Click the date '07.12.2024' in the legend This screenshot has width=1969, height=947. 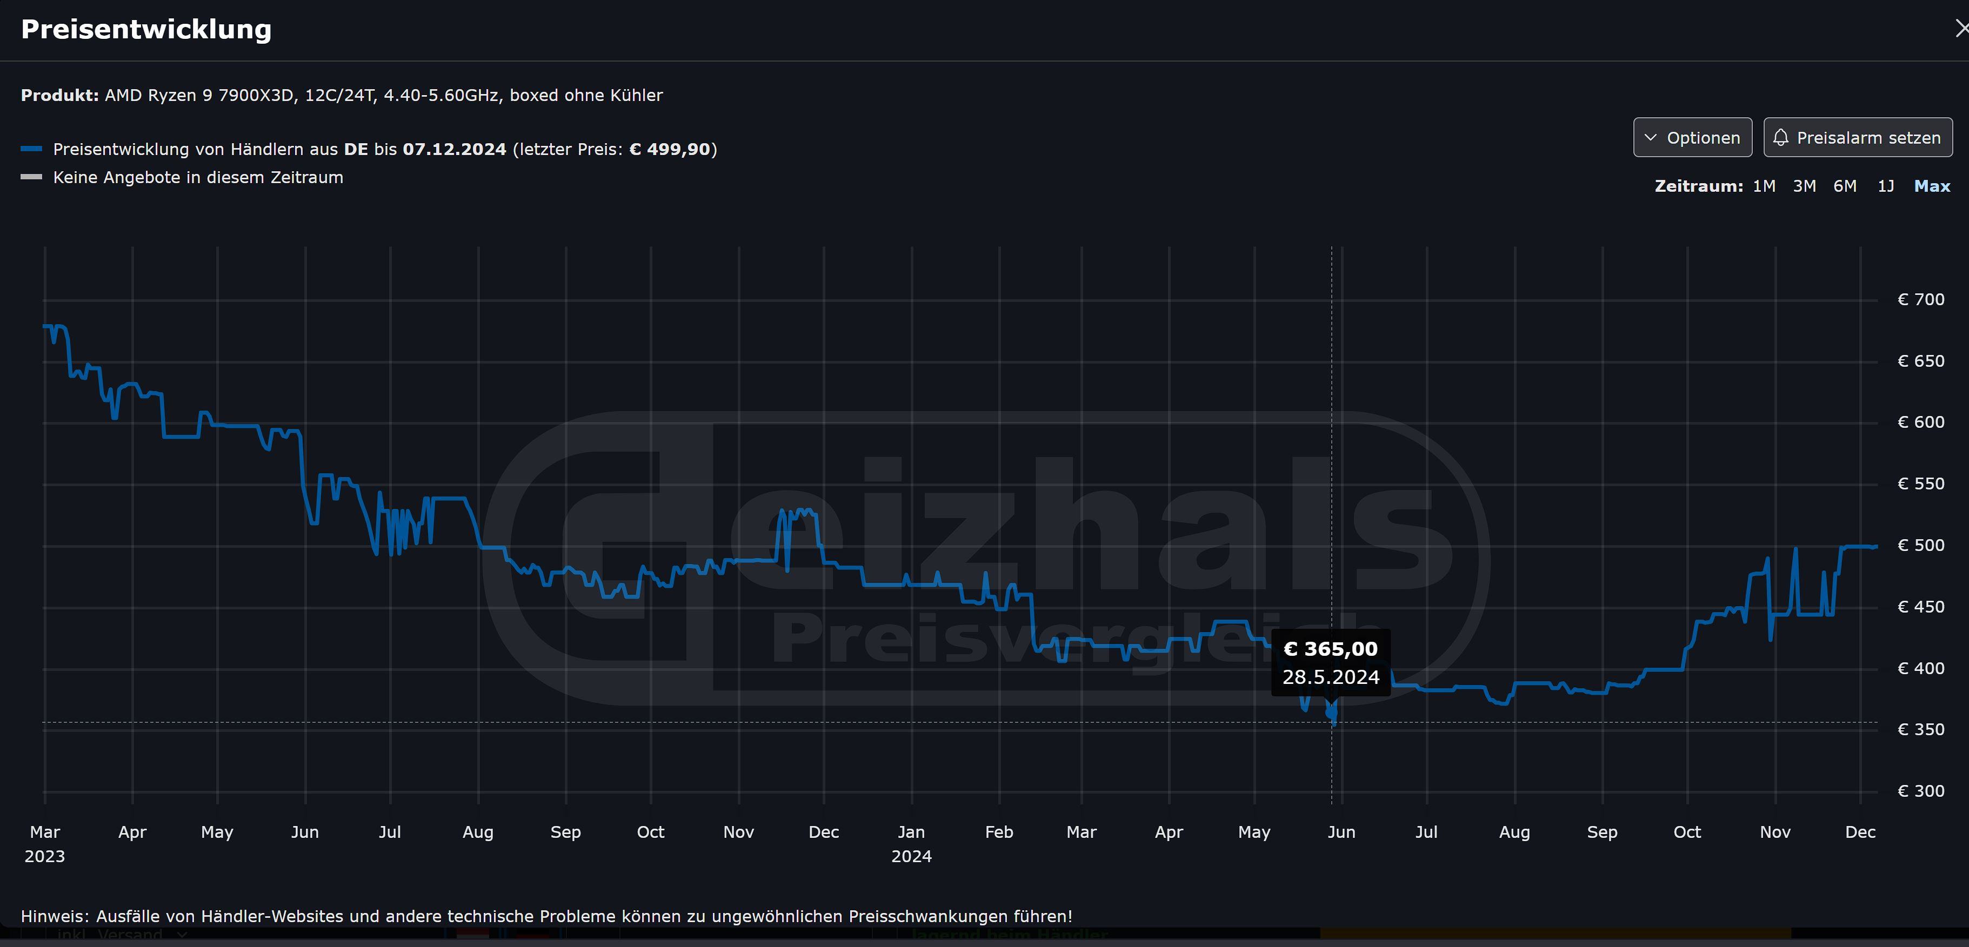[x=454, y=149]
